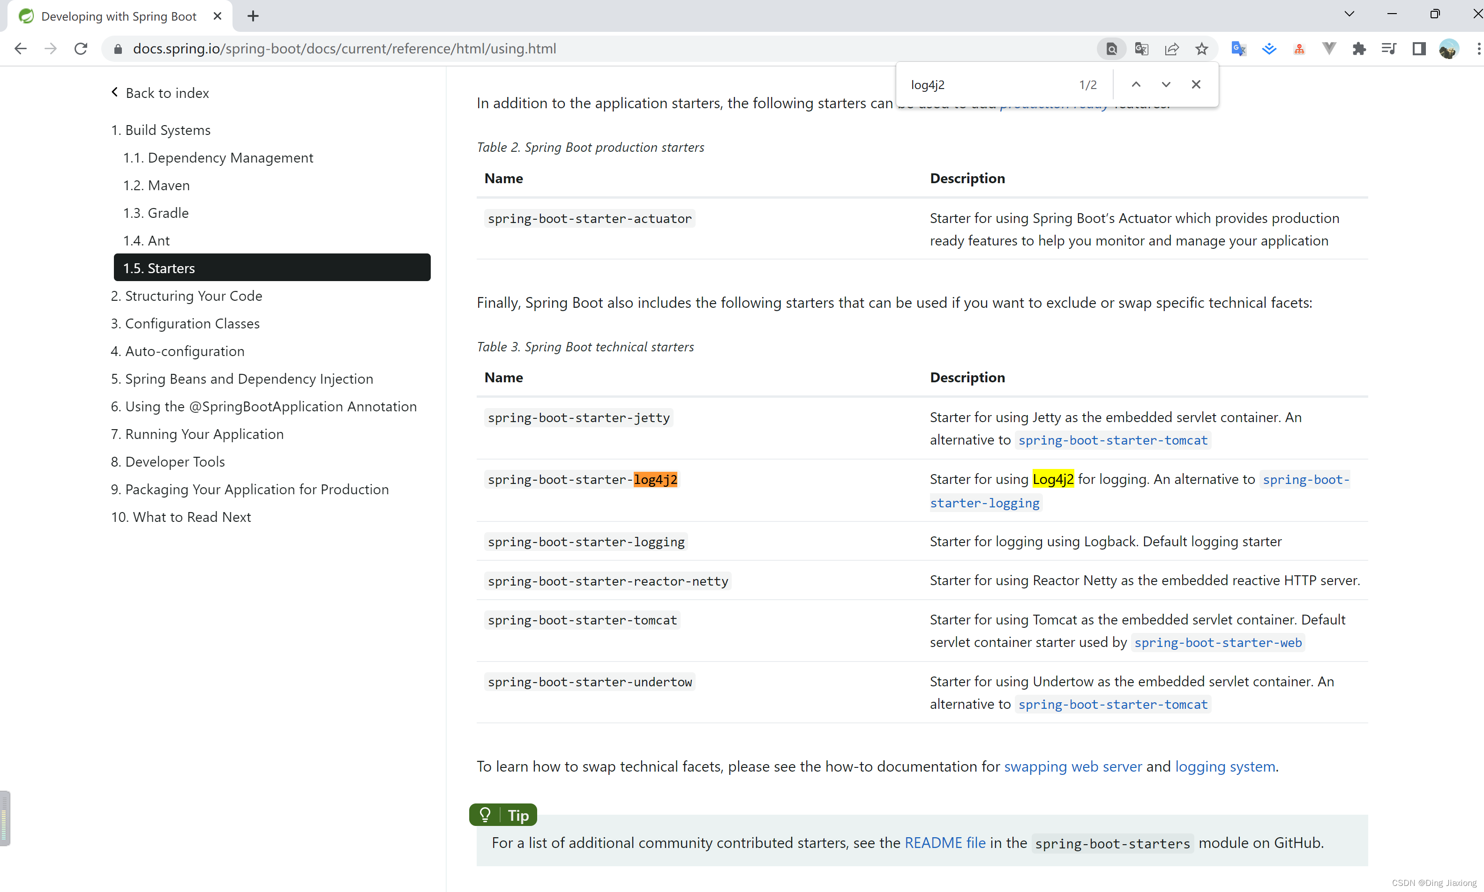Image resolution: width=1484 pixels, height=892 pixels.
Task: Open the Chrome three-dot menu
Action: tap(1478, 49)
